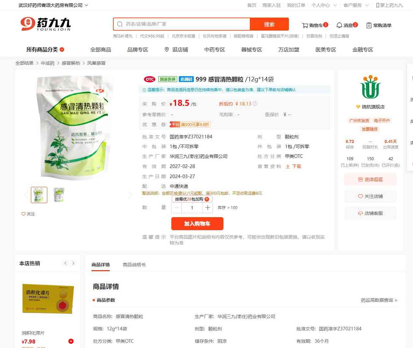
Task: Open the frequent purchase list icon
Action: point(369,25)
